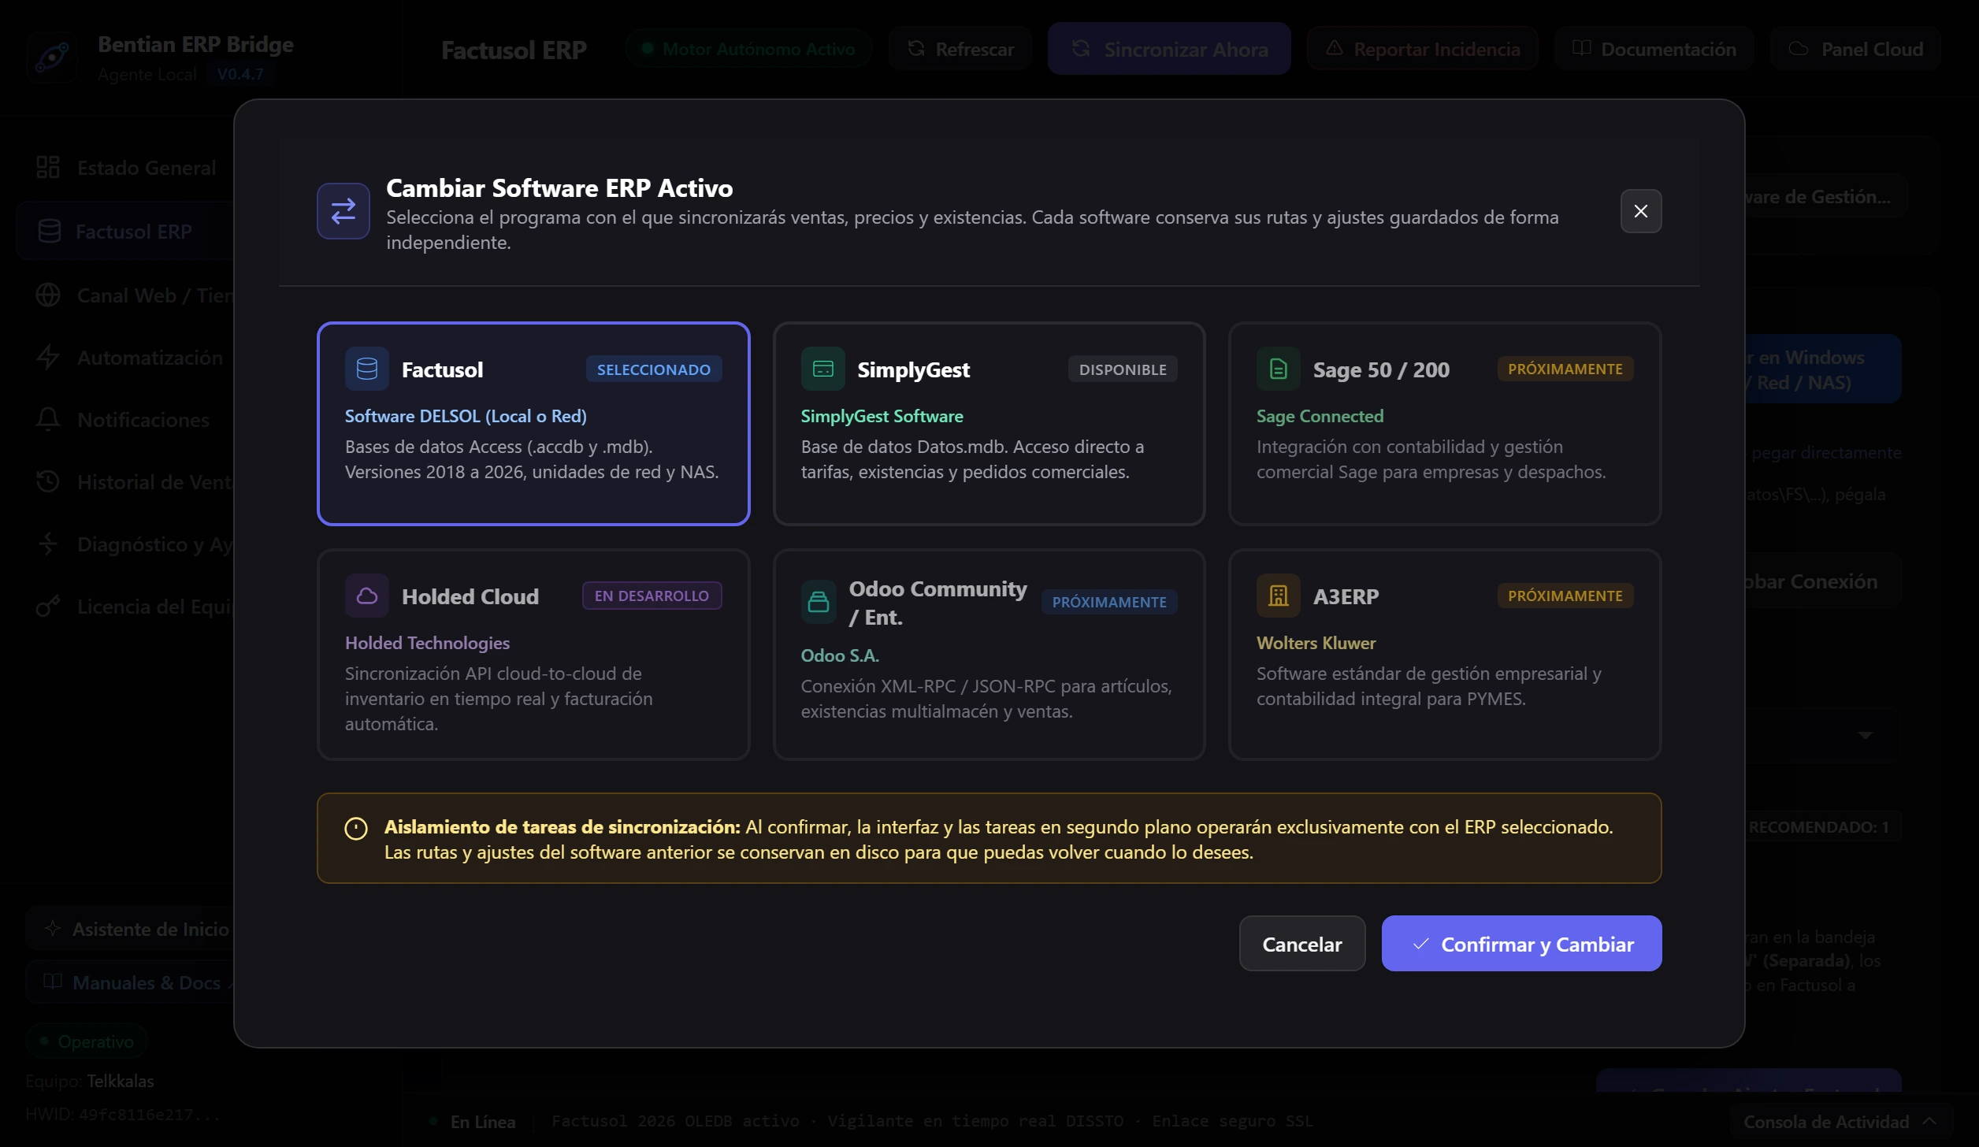Click Refrescar in the top bar
The image size is (1979, 1147).
pos(960,49)
